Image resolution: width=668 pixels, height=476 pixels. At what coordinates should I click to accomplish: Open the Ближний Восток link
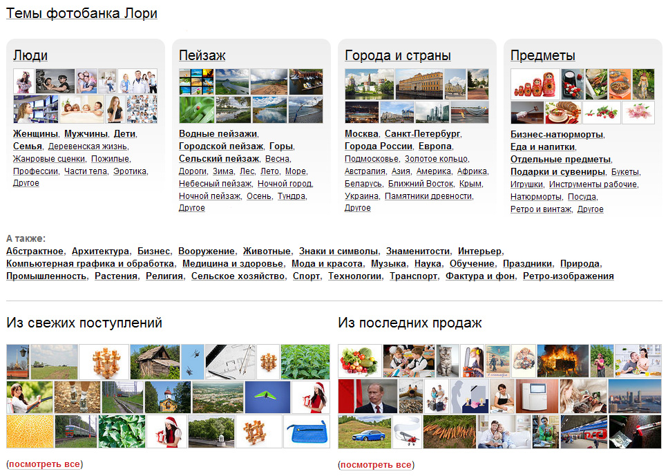click(x=421, y=183)
